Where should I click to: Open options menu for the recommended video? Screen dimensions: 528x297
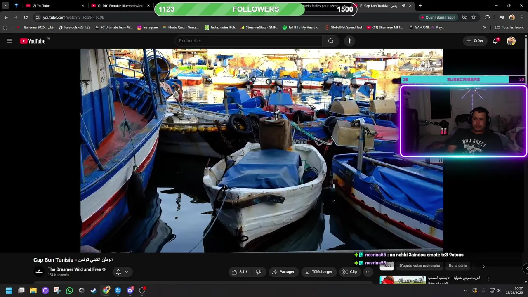pyautogui.click(x=488, y=279)
